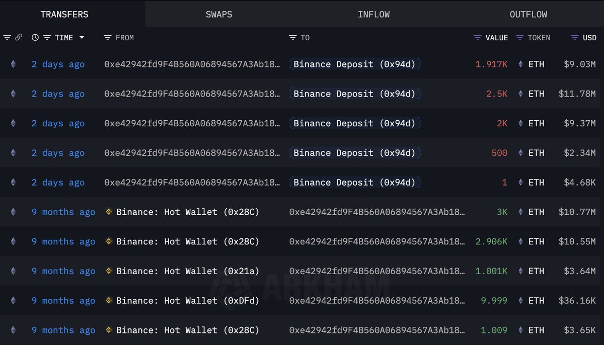Click Binance logo beside Hot Wallet (0xDFd)

coord(108,300)
